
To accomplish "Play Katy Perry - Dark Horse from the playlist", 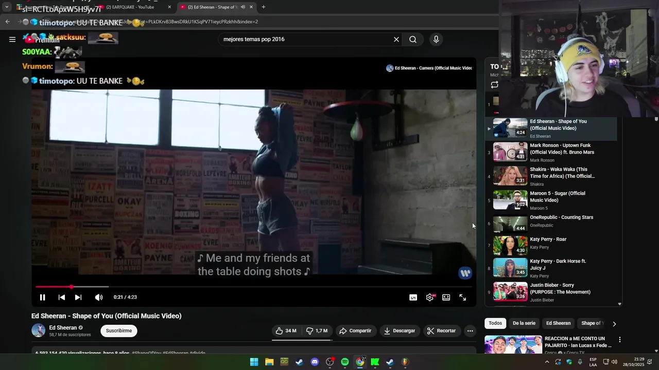I will (551, 268).
